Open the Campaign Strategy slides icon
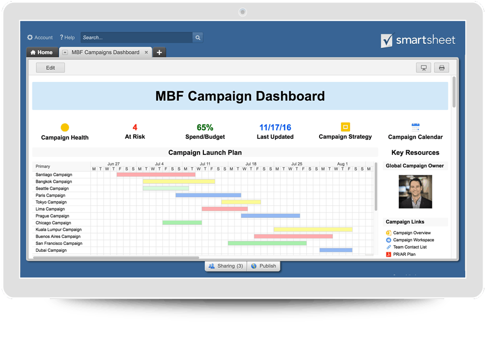Viewport: 486px width, 343px height. click(345, 127)
